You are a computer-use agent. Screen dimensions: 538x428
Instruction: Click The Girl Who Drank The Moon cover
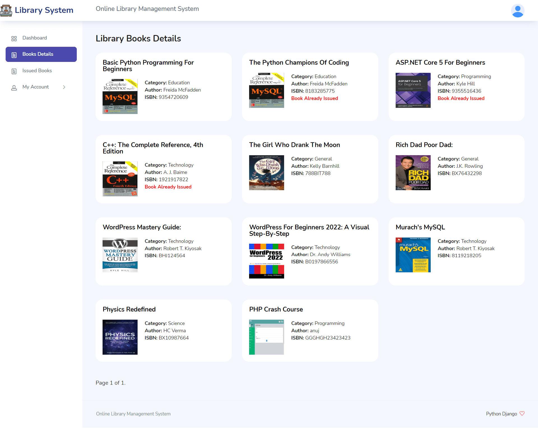click(266, 173)
